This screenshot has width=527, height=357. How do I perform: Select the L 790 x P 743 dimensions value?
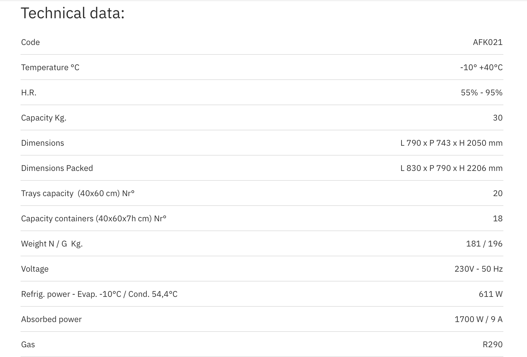pyautogui.click(x=451, y=143)
